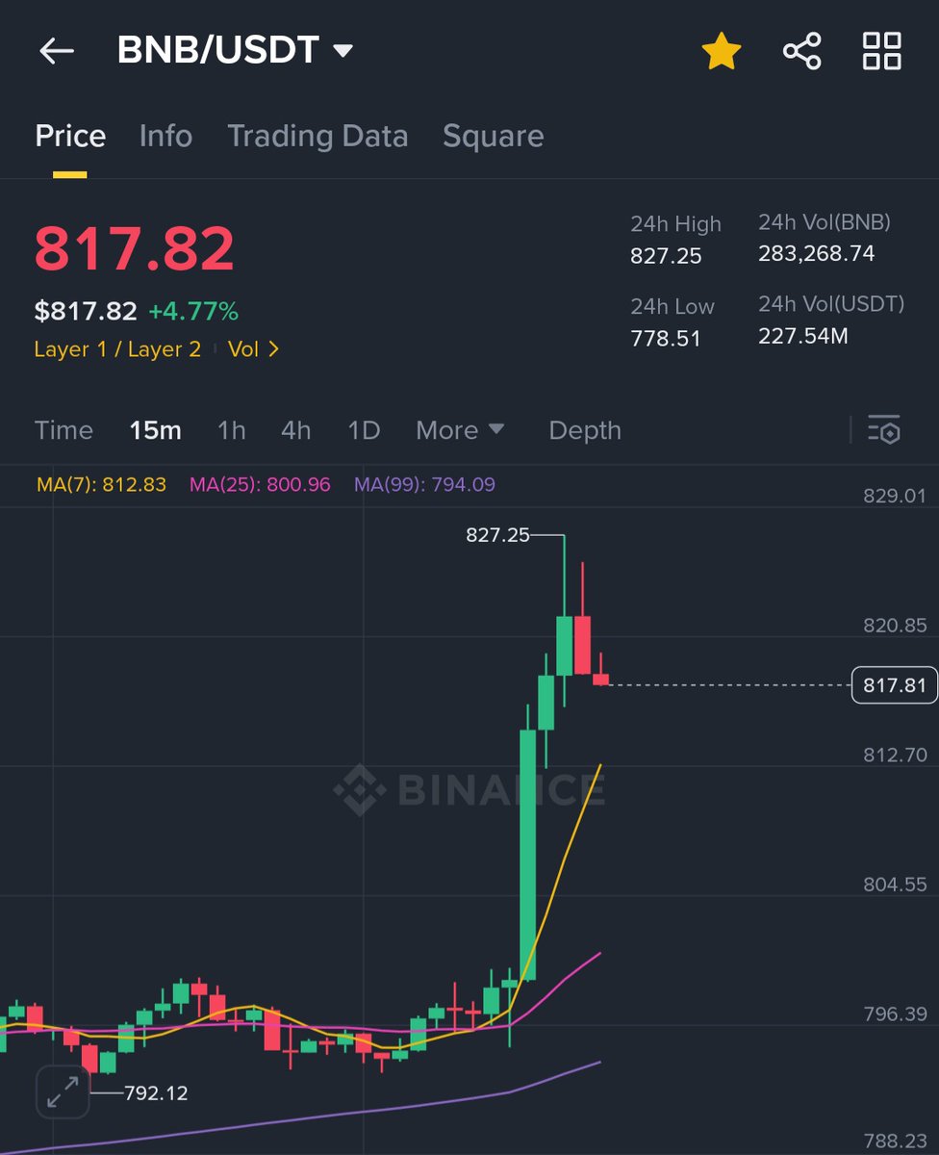Open the trading layout grid menu
939x1155 pixels.
click(881, 52)
